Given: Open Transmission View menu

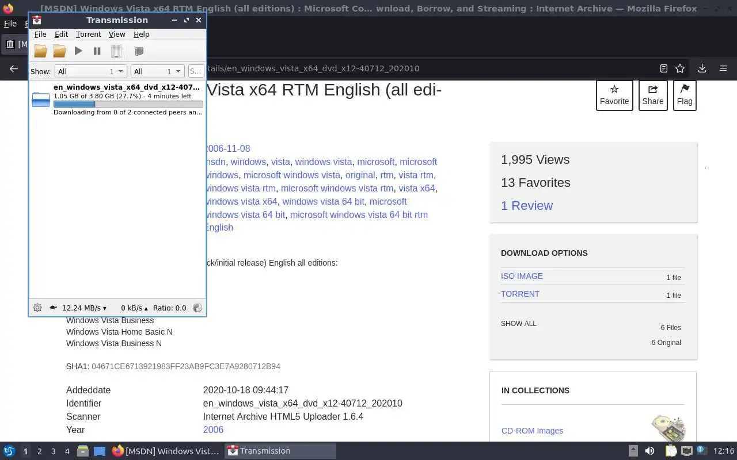Looking at the screenshot, I should pyautogui.click(x=117, y=34).
